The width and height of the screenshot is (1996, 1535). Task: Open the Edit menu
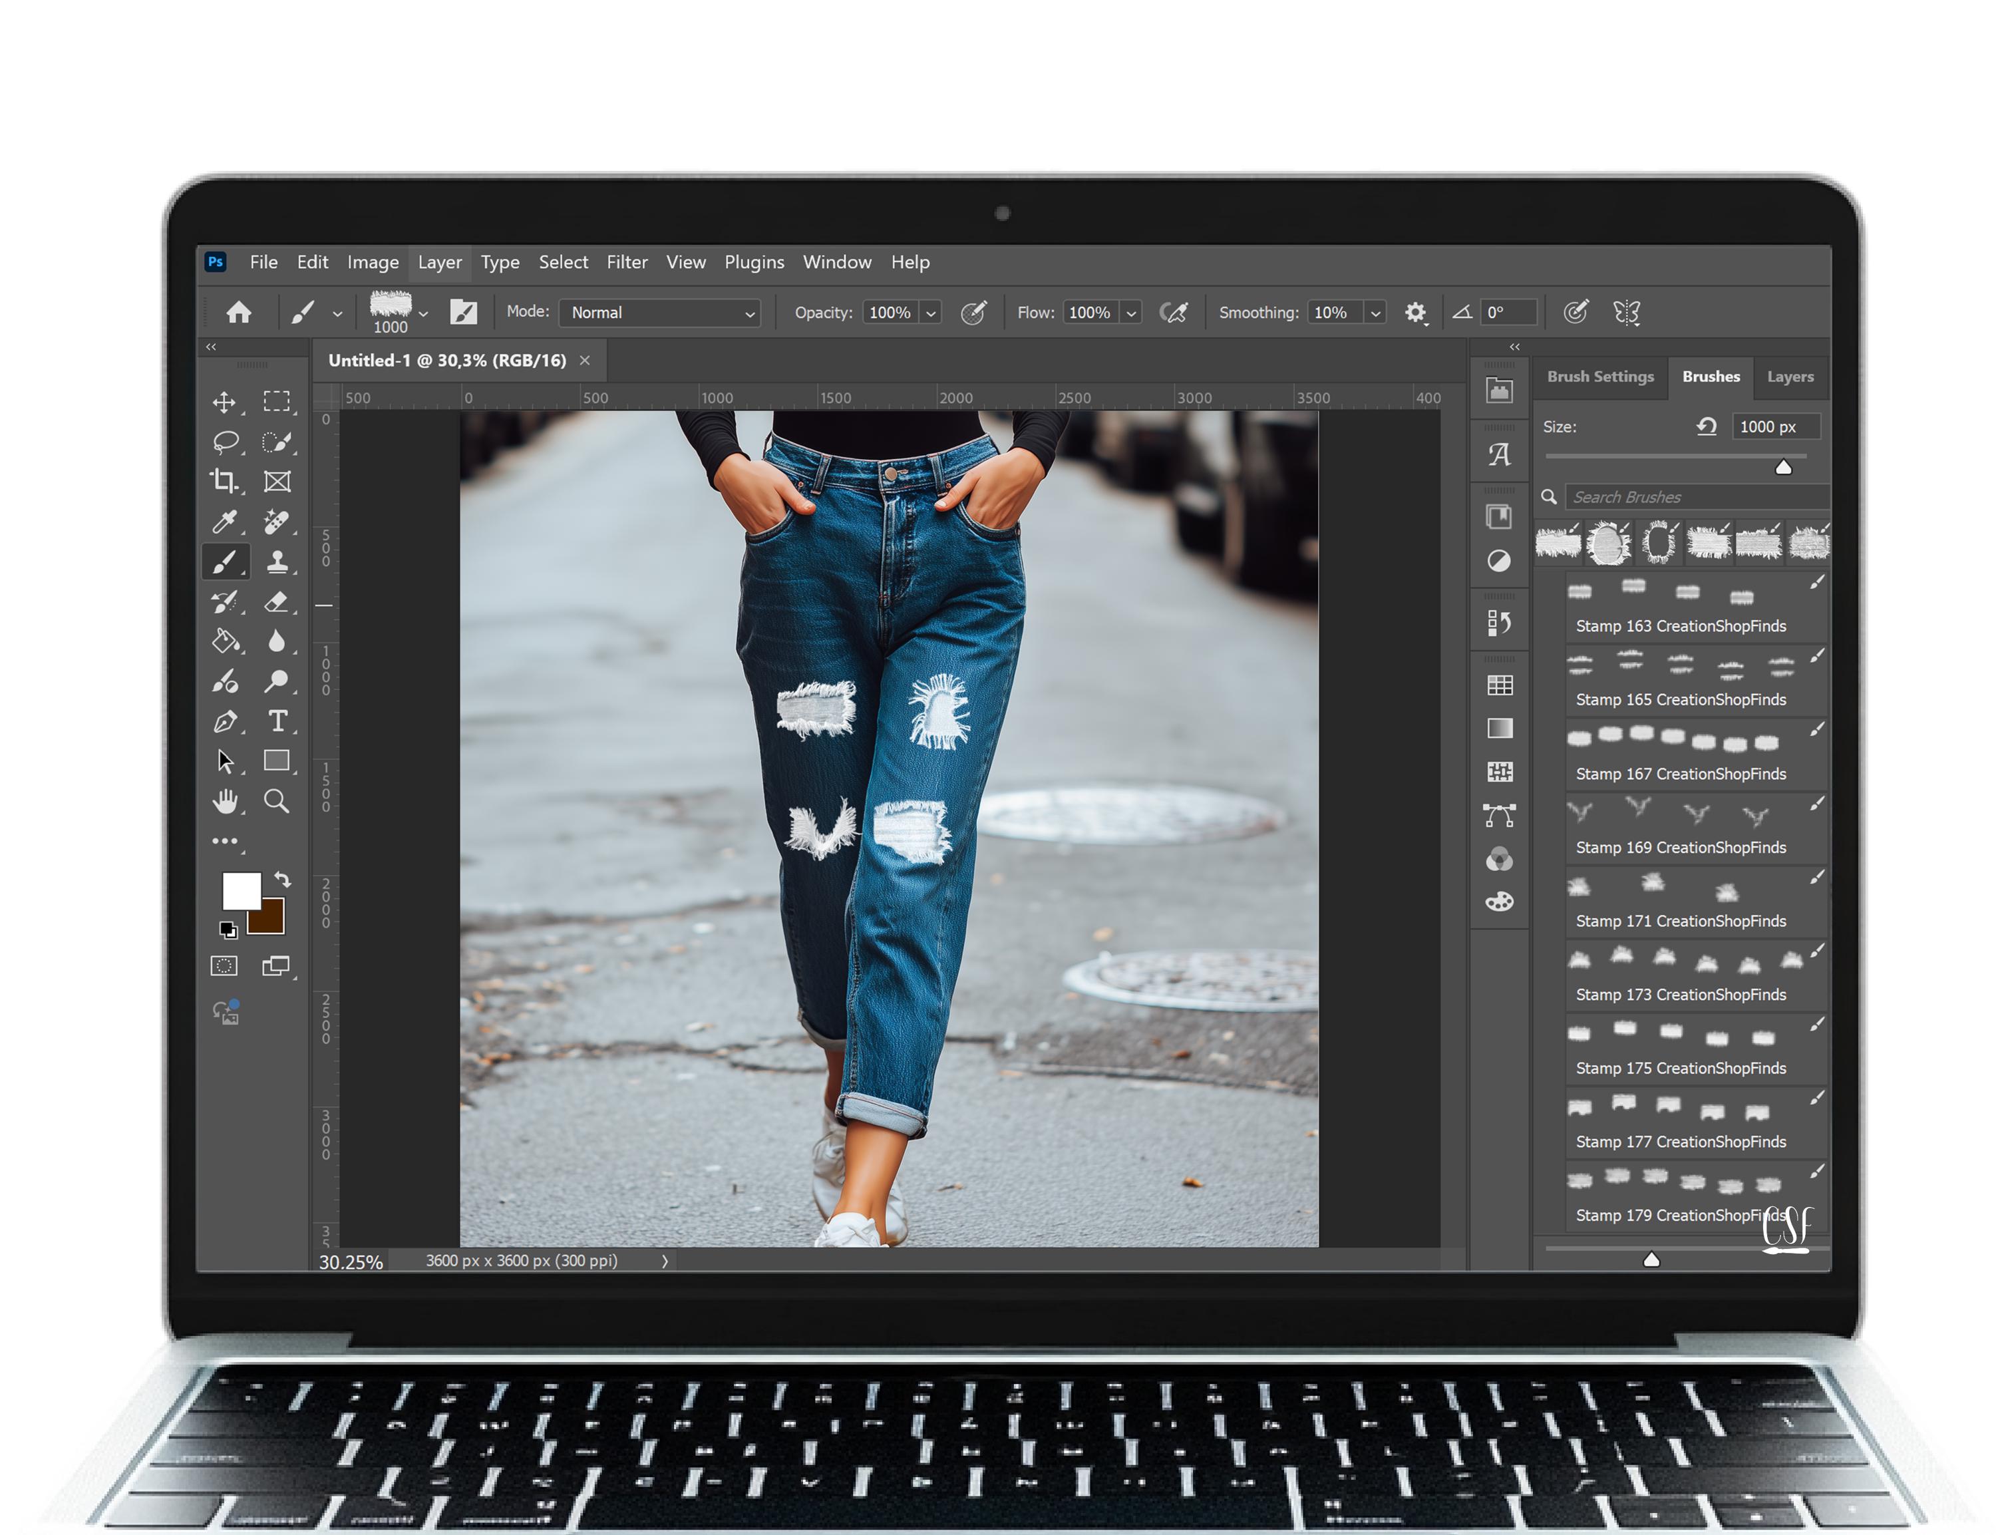[x=313, y=262]
